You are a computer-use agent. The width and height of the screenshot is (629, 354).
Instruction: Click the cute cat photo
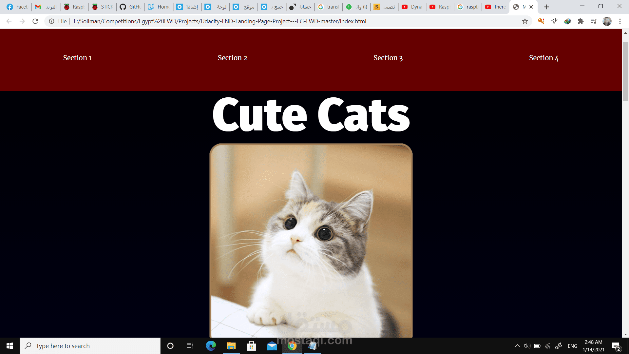click(x=311, y=240)
